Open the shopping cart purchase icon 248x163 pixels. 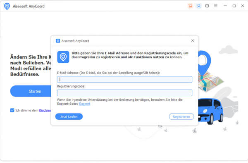click(190, 6)
